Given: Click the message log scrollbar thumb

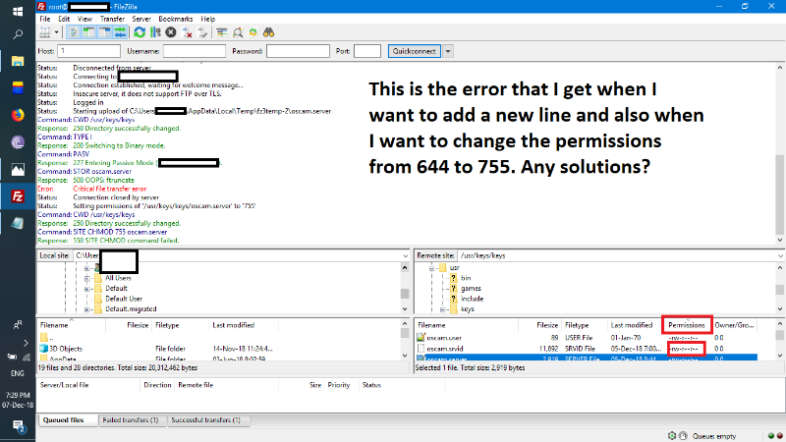Looking at the screenshot, I should (780, 193).
